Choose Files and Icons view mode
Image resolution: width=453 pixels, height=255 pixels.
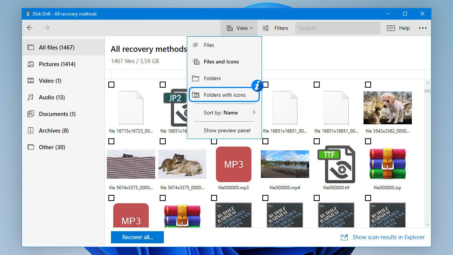click(224, 62)
